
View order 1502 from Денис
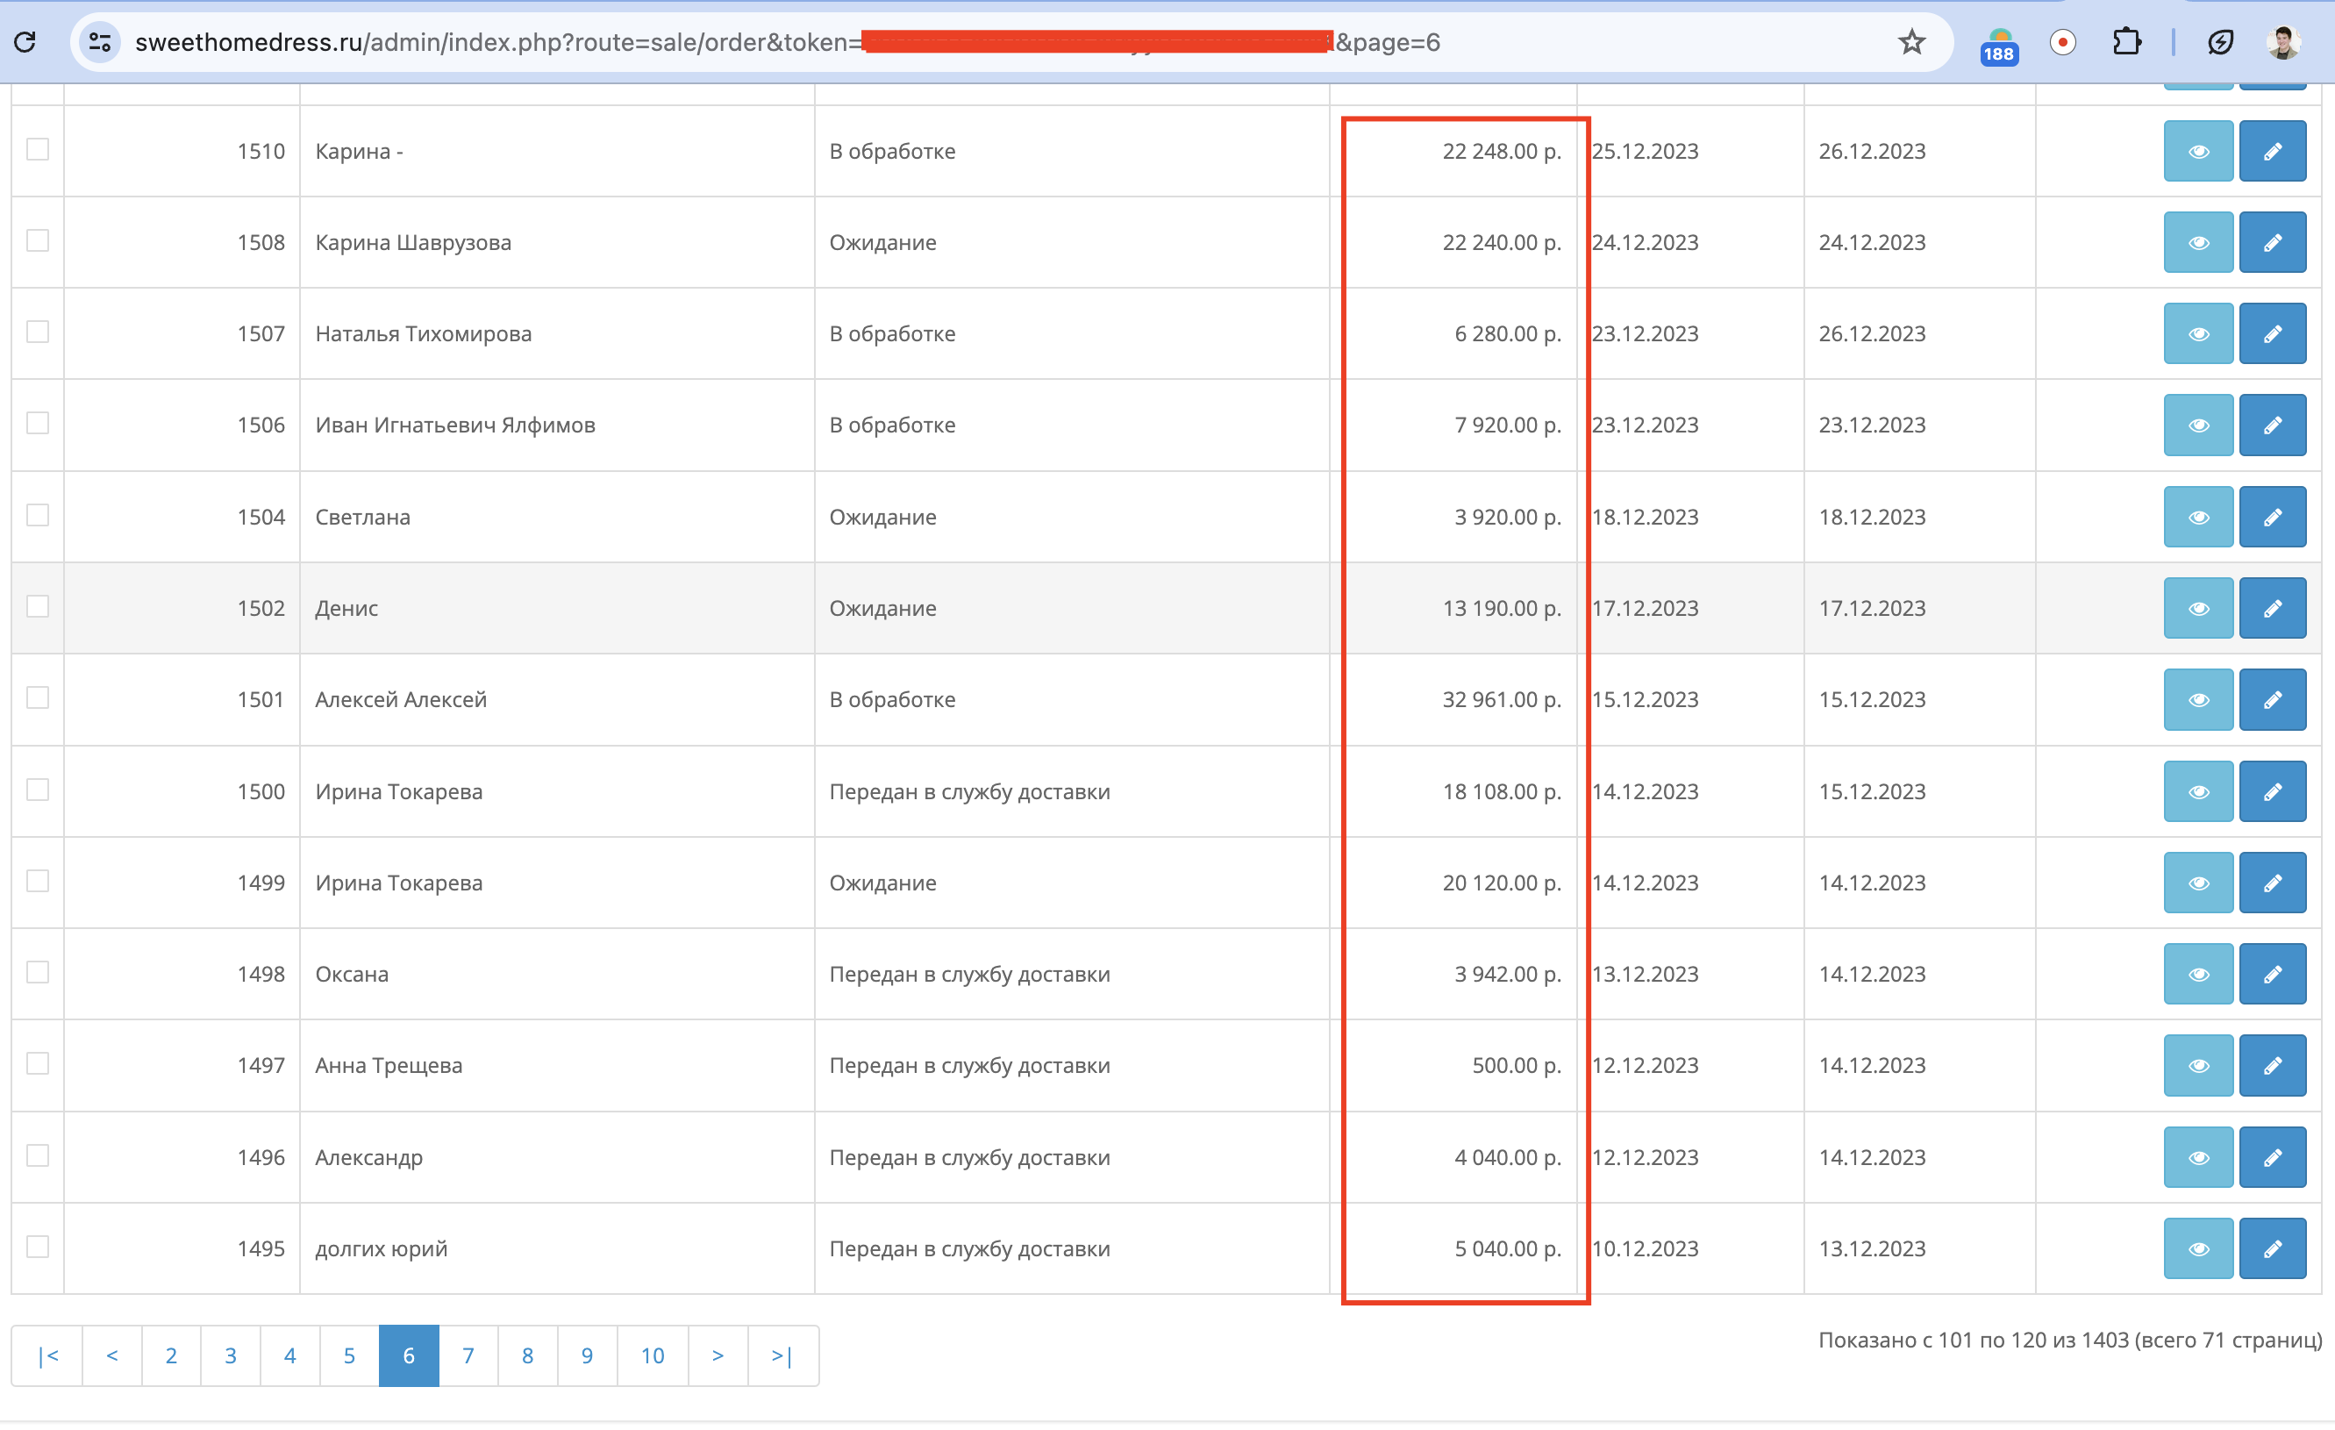coord(2197,608)
